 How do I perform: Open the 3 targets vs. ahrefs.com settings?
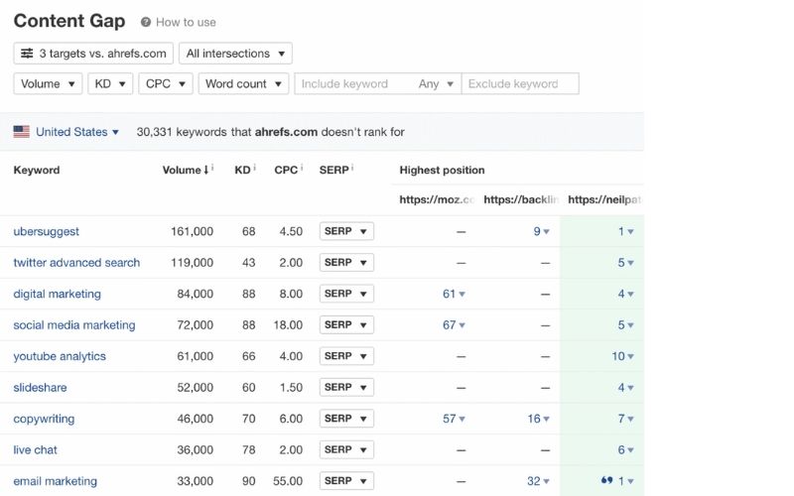point(93,54)
